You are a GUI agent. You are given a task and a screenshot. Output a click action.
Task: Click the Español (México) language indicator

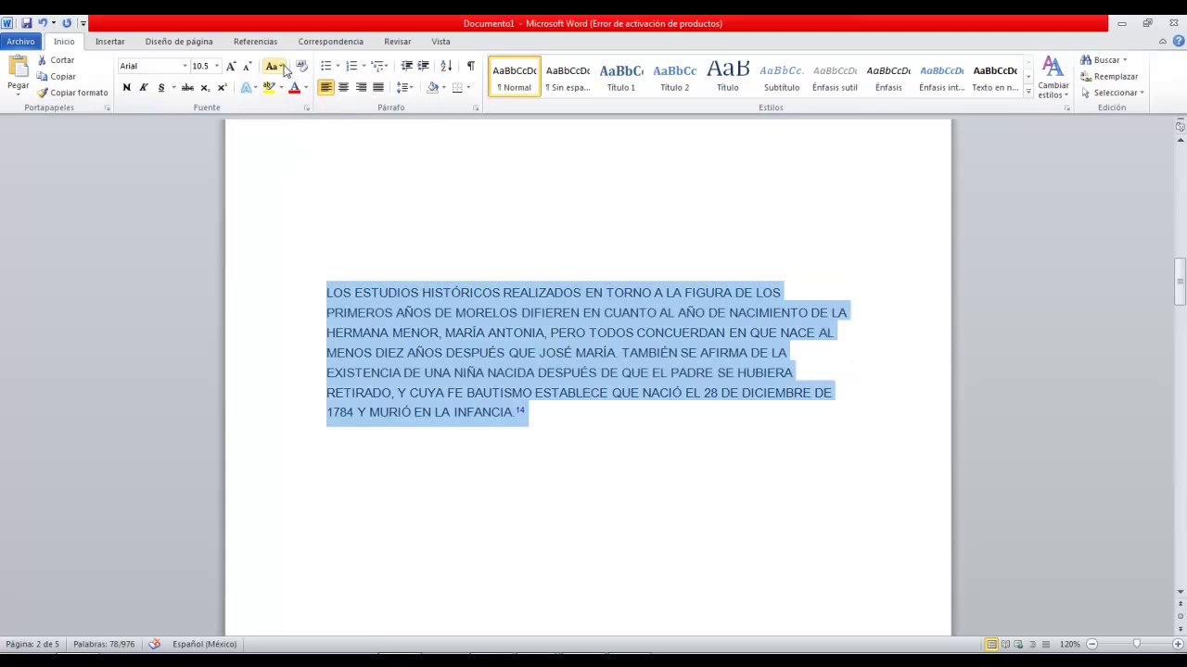point(204,644)
